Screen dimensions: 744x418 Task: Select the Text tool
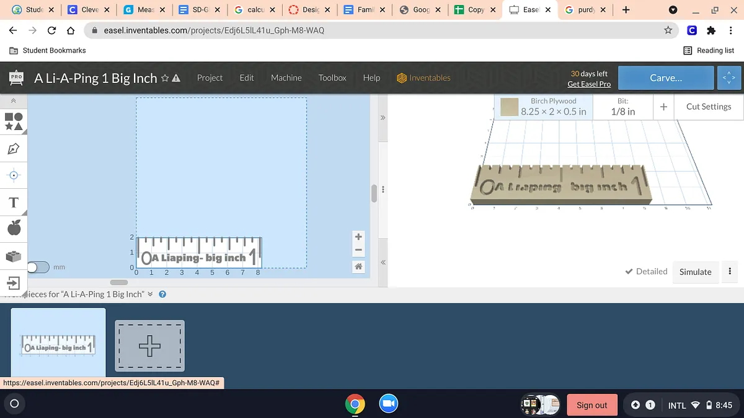coord(14,202)
